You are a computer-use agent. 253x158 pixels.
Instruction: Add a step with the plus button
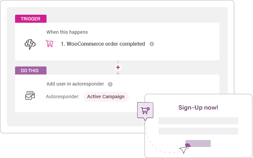(x=118, y=67)
